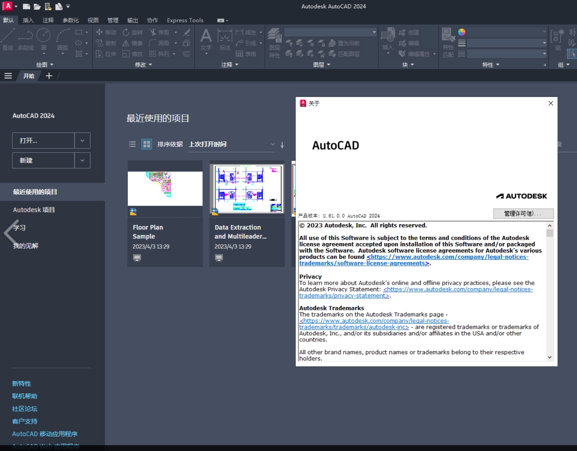Open the AutoCAD application menu logo
Viewport: 577px width, 451px height.
click(8, 6)
